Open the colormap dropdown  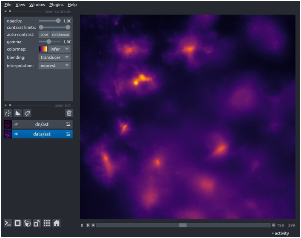point(60,49)
